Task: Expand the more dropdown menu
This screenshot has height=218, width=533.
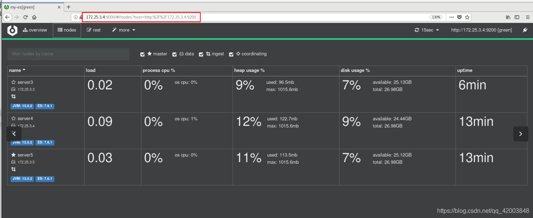Action: [123, 30]
